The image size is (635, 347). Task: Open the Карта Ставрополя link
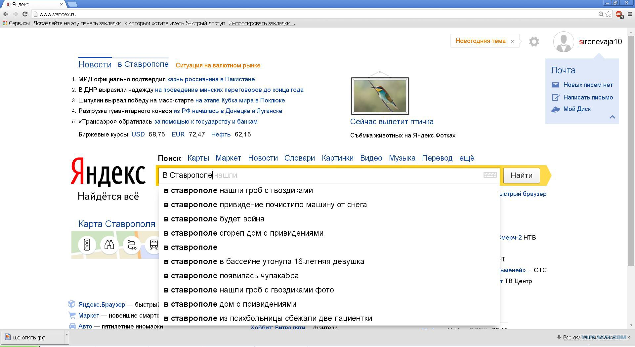[x=117, y=224]
